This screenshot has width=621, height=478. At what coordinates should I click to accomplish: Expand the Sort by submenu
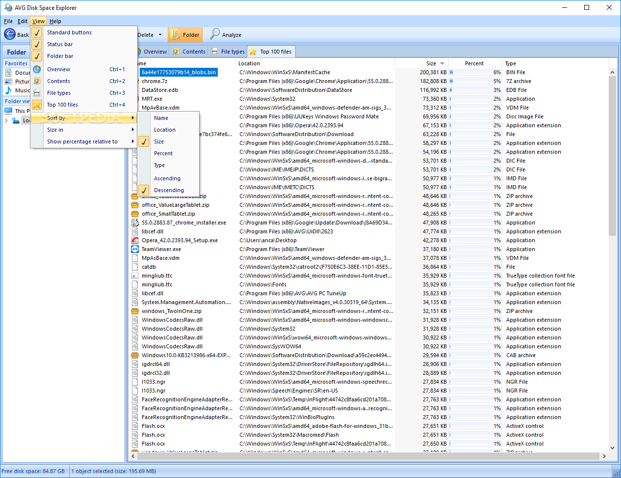[x=83, y=118]
